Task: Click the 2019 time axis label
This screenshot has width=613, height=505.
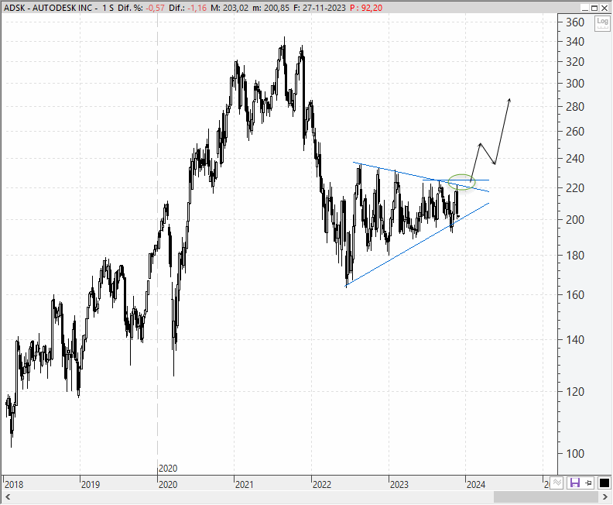Action: [91, 485]
